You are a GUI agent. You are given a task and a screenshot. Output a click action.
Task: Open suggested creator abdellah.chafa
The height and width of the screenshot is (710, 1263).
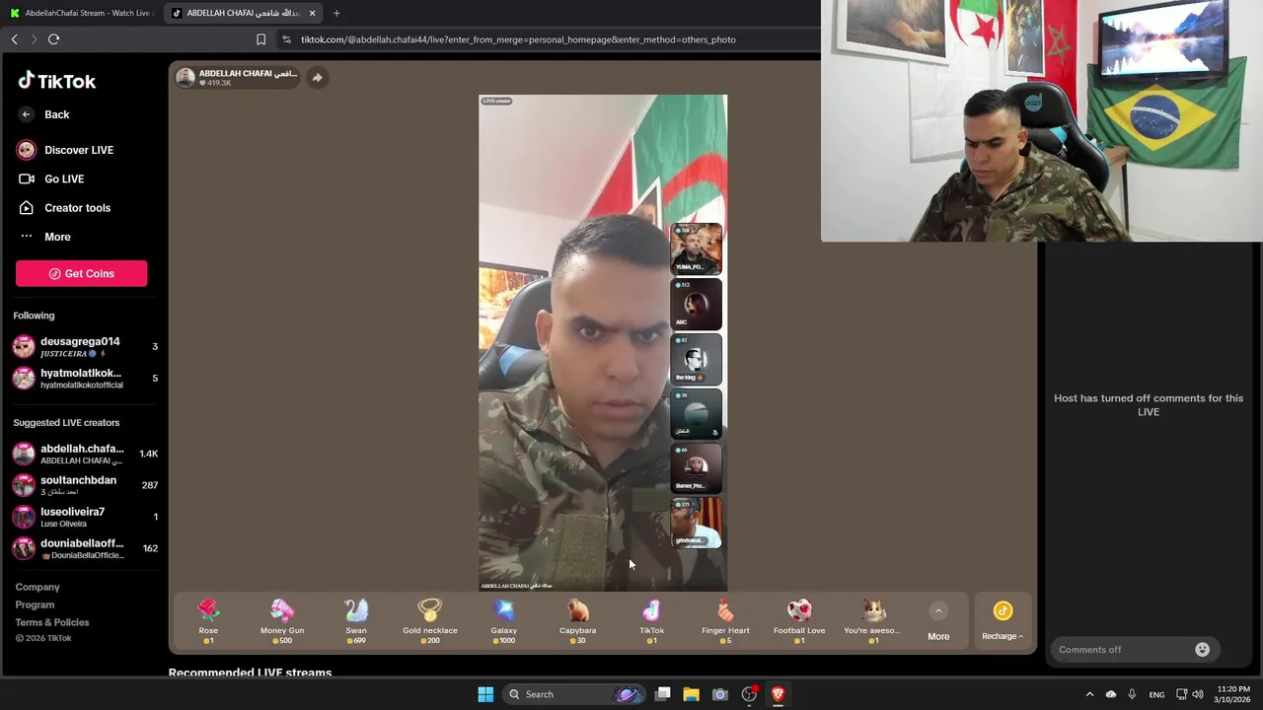[x=85, y=454]
